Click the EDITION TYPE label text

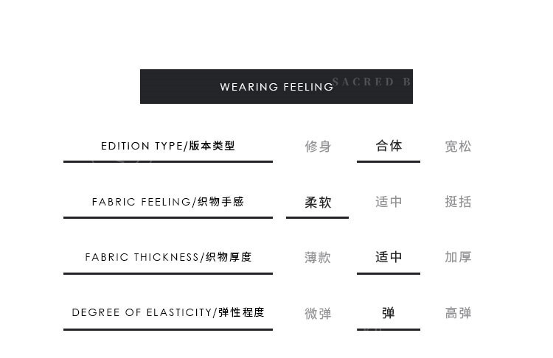coord(142,146)
